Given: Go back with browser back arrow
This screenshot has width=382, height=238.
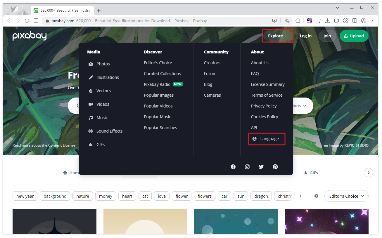Looking at the screenshot, I should (x=8, y=21).
